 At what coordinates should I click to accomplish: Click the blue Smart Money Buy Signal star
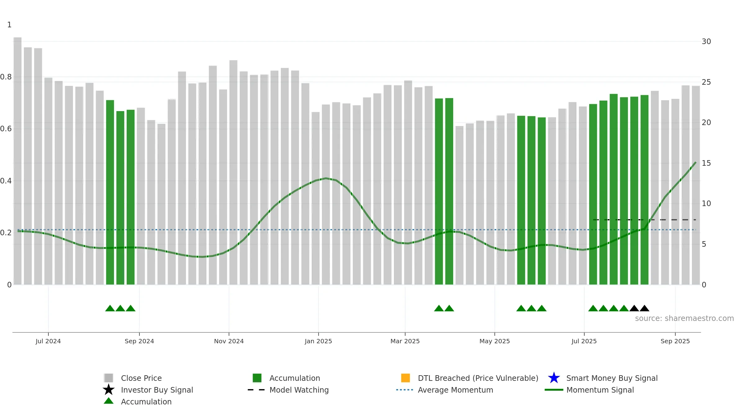554,378
